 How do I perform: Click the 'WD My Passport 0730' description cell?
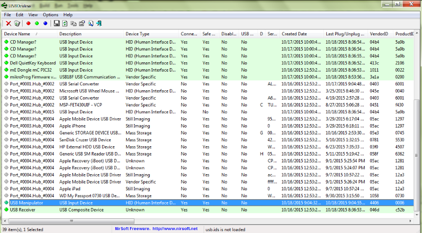click(x=90, y=196)
